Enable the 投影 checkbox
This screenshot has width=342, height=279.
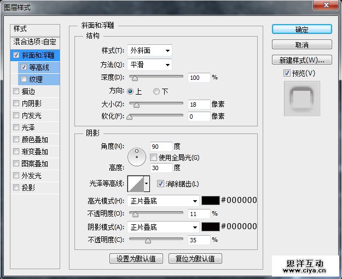click(x=16, y=187)
